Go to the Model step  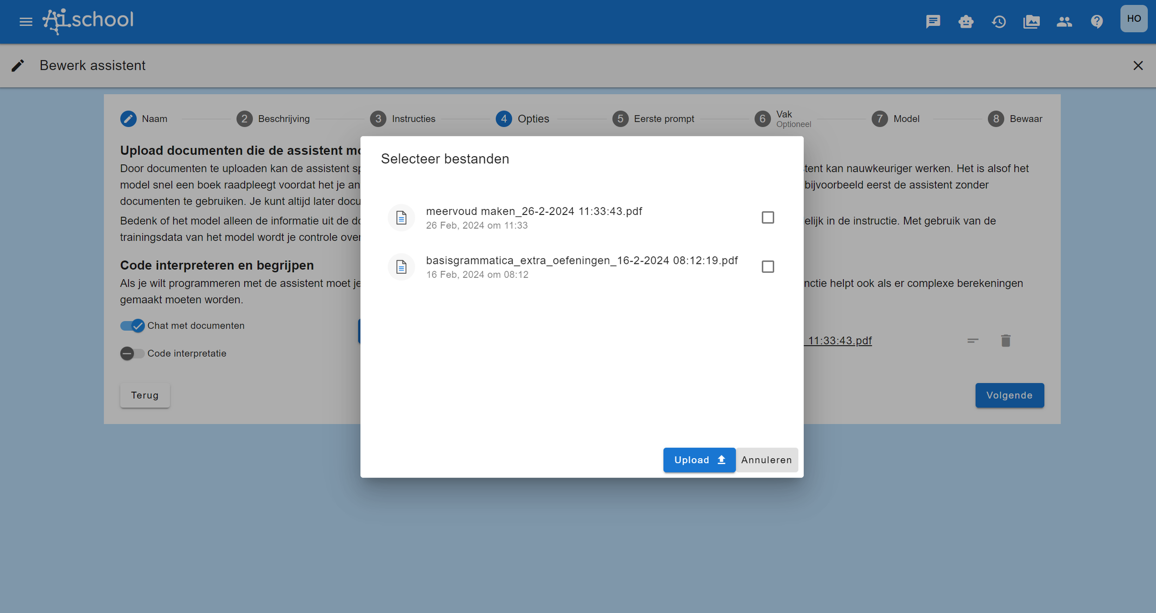[x=896, y=119]
